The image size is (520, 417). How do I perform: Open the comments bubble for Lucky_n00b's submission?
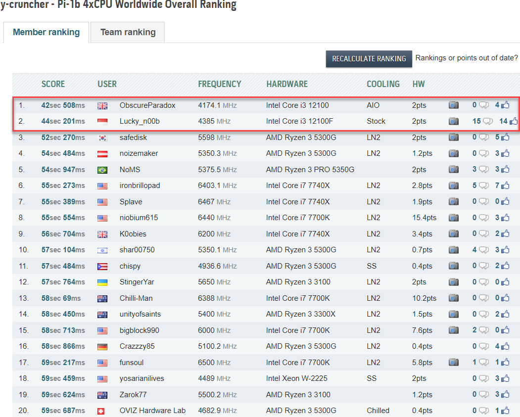[487, 121]
